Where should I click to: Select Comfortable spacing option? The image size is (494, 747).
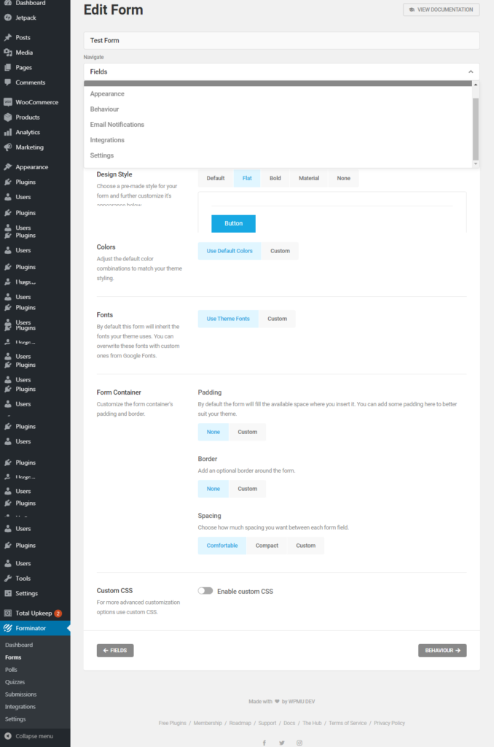coord(221,546)
